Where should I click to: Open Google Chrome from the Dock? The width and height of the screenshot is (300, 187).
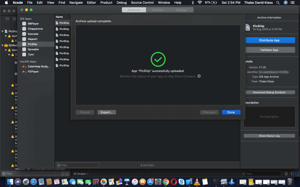166,182
